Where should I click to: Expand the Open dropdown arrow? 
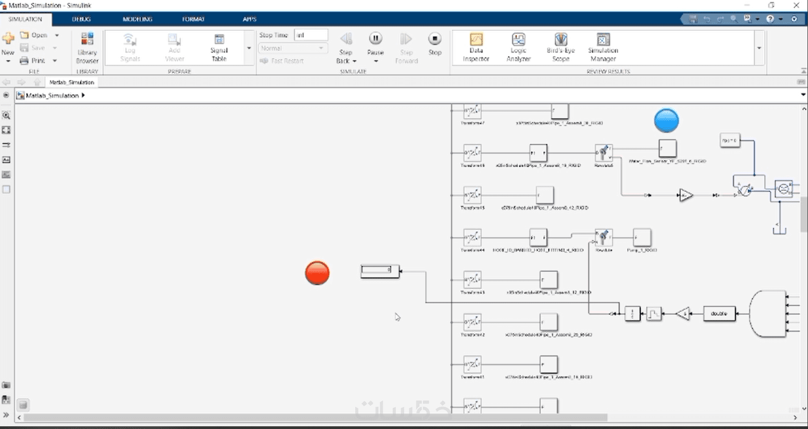point(56,35)
